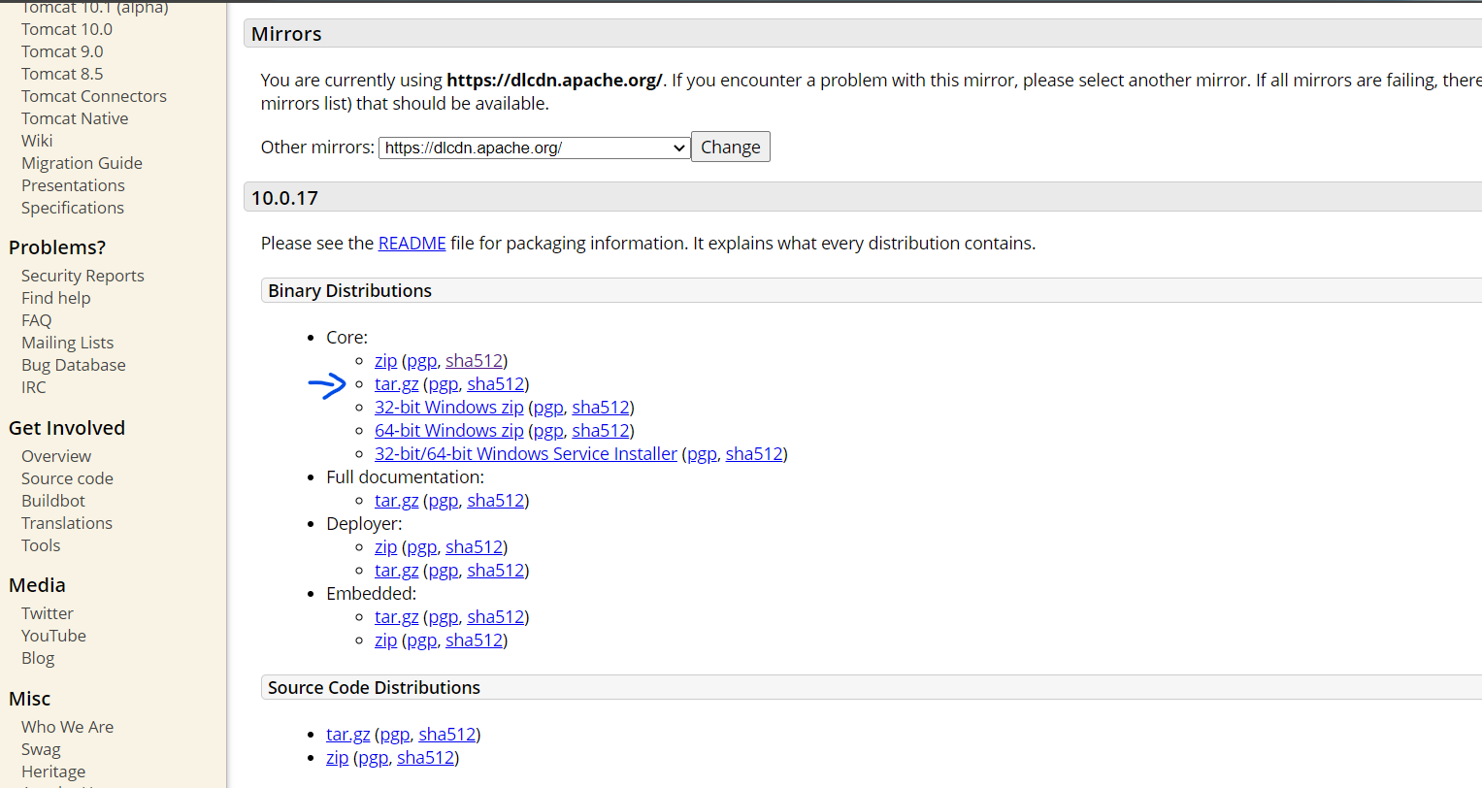Open sha512 for 32-bit Windows zip

[x=601, y=407]
